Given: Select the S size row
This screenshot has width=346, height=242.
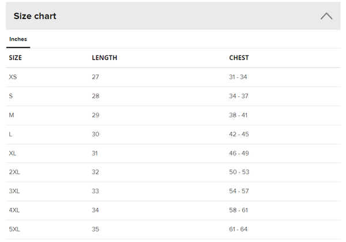Looking at the screenshot, I should coord(11,96).
